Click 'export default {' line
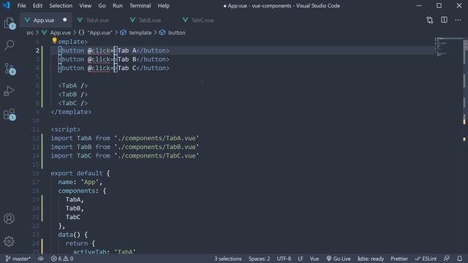The width and height of the screenshot is (468, 263). [80, 173]
